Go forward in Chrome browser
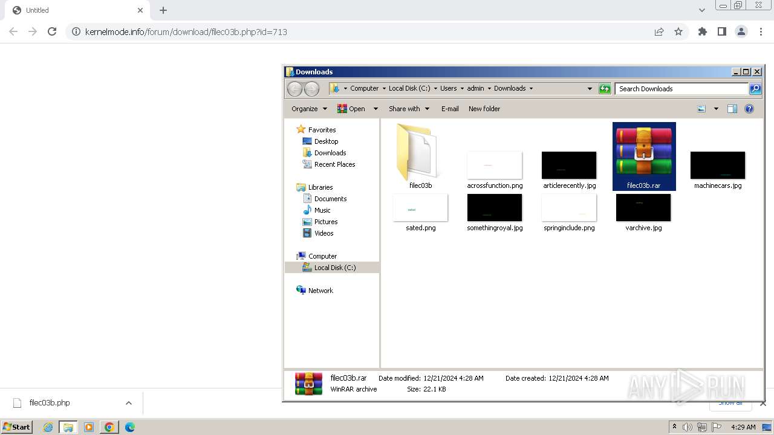This screenshot has width=774, height=435. [x=33, y=31]
